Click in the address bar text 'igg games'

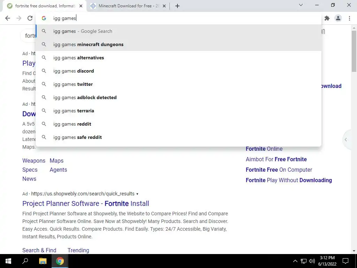click(x=64, y=18)
